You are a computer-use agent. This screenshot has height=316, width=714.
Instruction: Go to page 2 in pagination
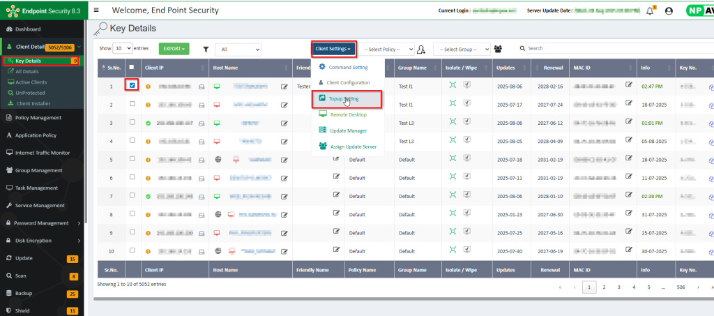(x=604, y=287)
